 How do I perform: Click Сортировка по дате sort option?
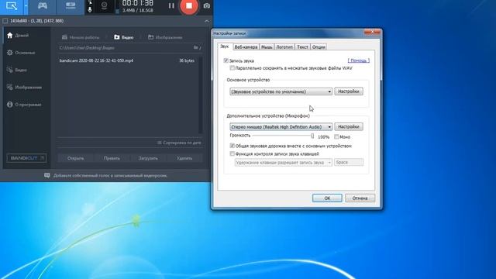pyautogui.click(x=179, y=143)
